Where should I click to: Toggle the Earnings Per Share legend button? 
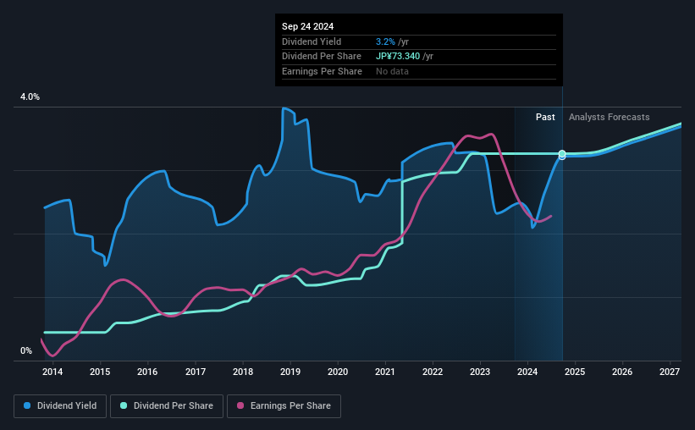click(284, 406)
